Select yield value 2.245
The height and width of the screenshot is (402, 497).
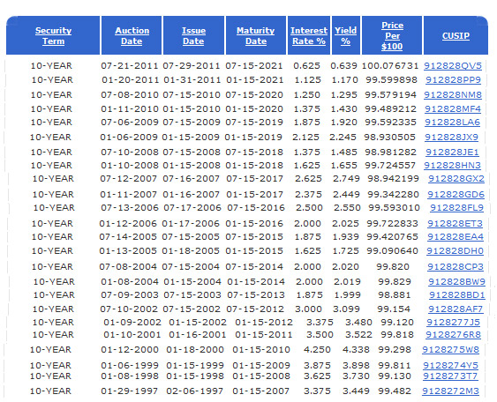click(x=343, y=137)
